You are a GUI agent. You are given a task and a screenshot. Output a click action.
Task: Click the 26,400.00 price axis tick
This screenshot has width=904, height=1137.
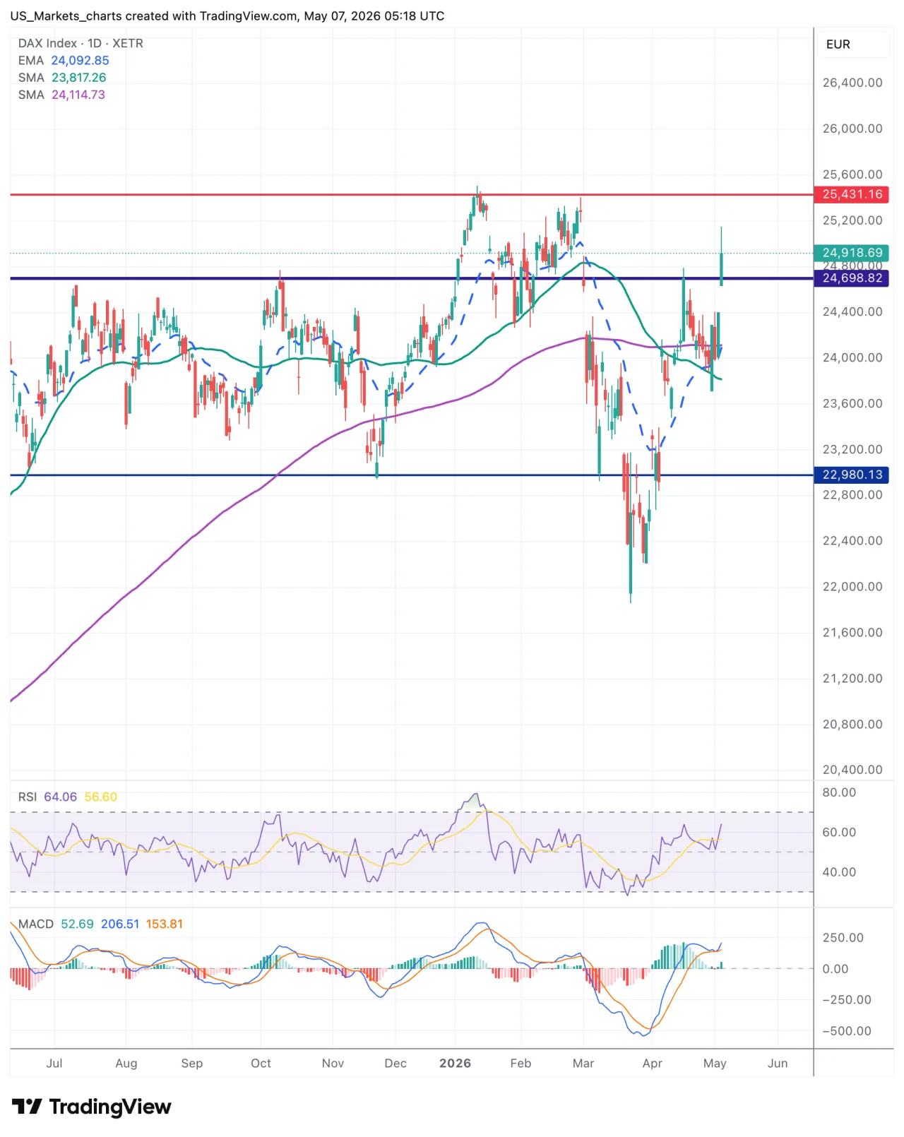point(852,83)
